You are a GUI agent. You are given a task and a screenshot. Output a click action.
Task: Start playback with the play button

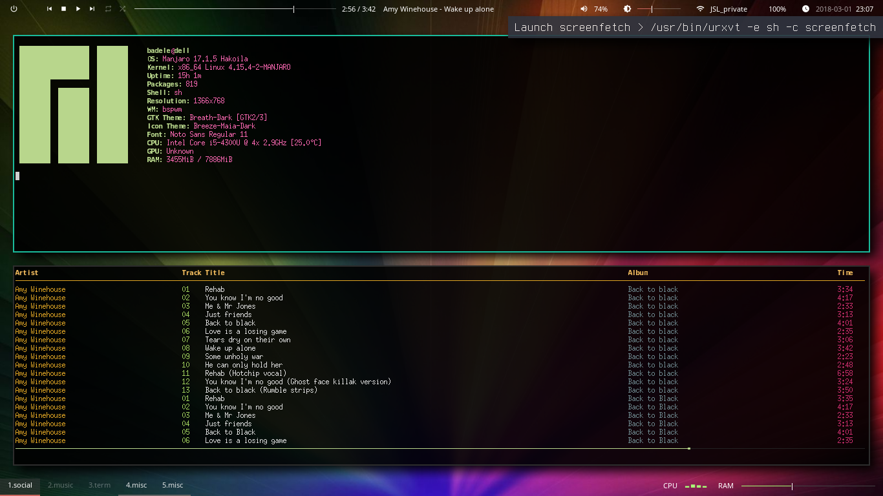78,9
